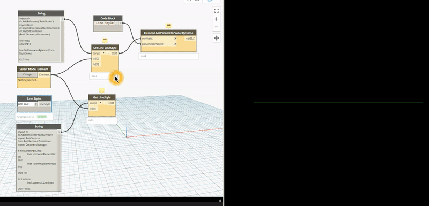Activate the Pan navigation icon
Screen dimensions: 429x206
coord(217,38)
